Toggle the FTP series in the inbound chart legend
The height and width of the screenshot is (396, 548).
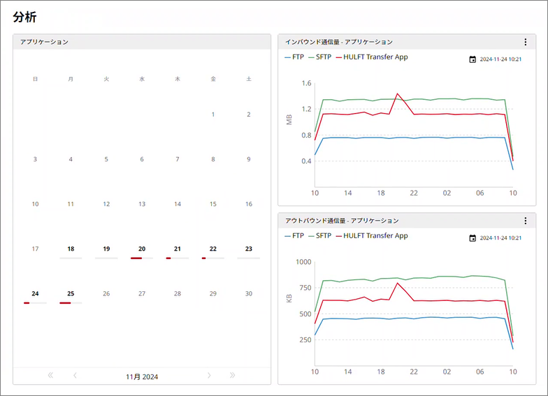pos(294,57)
